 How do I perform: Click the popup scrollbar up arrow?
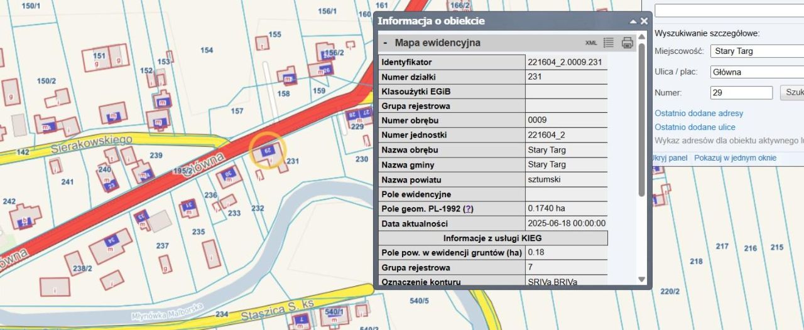click(642, 36)
